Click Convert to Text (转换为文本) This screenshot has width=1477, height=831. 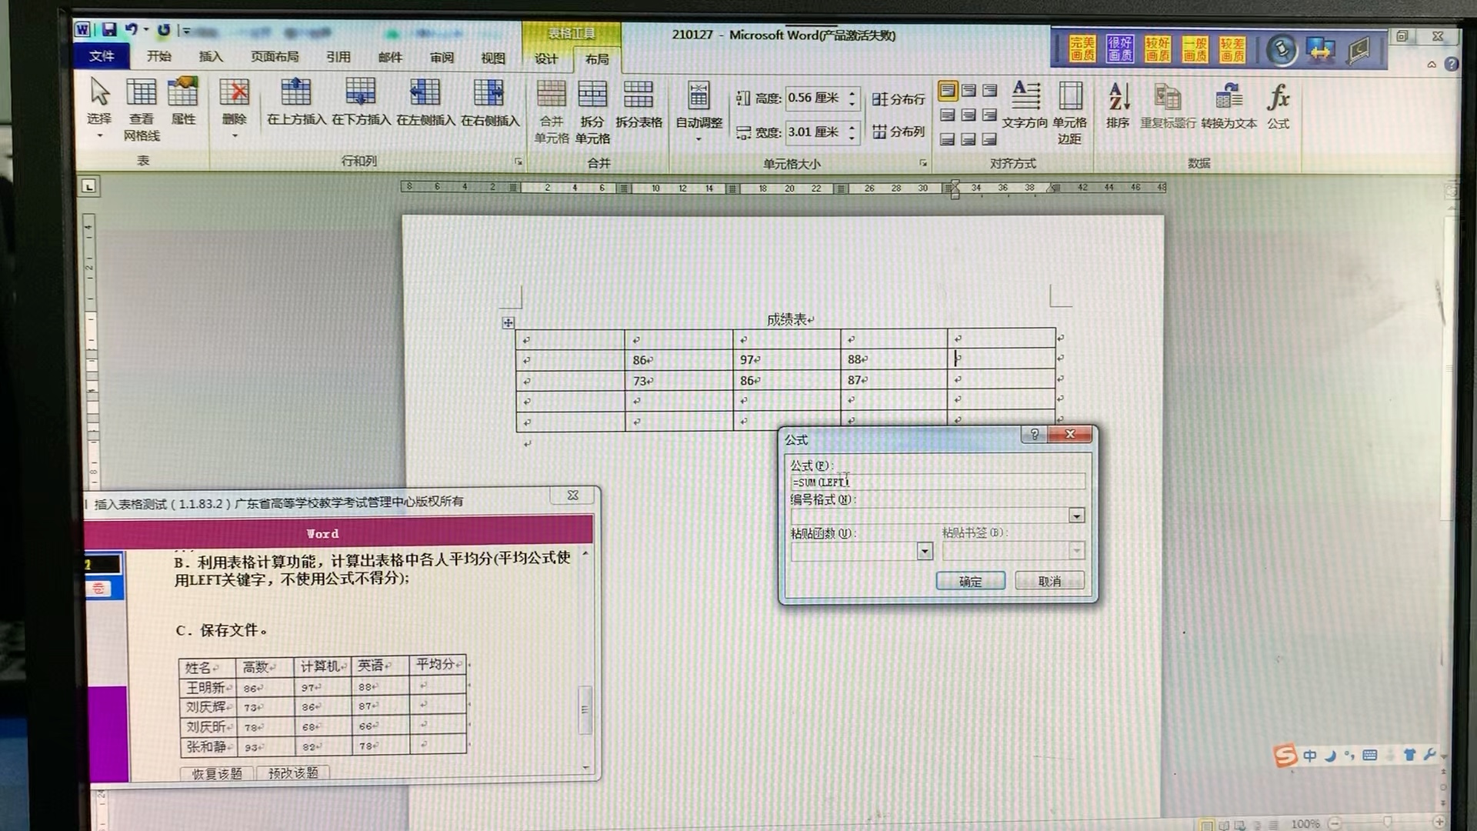[x=1229, y=106]
